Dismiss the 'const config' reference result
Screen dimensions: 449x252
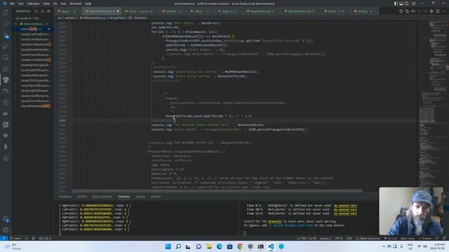pyautogui.click(x=48, y=29)
